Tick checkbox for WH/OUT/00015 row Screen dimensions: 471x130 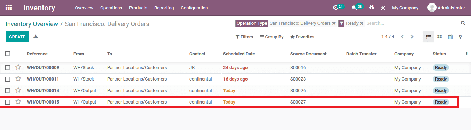pyautogui.click(x=8, y=102)
